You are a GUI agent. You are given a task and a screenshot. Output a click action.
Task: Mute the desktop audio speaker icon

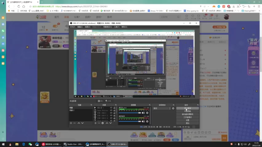click(x=143, y=121)
